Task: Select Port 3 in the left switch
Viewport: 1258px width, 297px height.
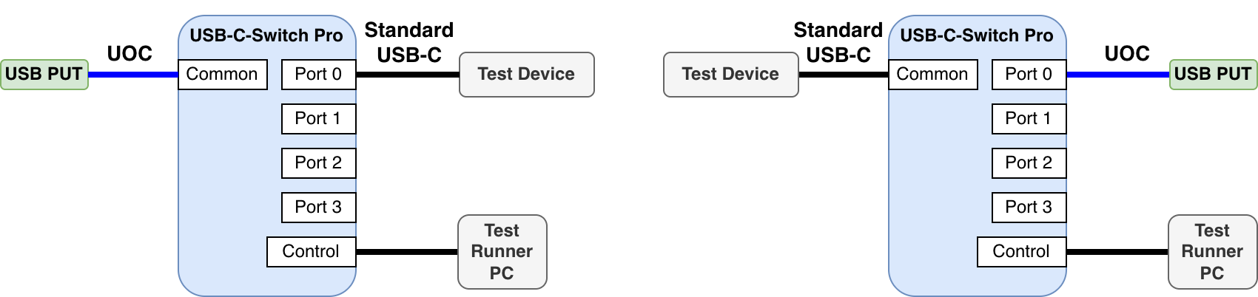Action: point(318,208)
